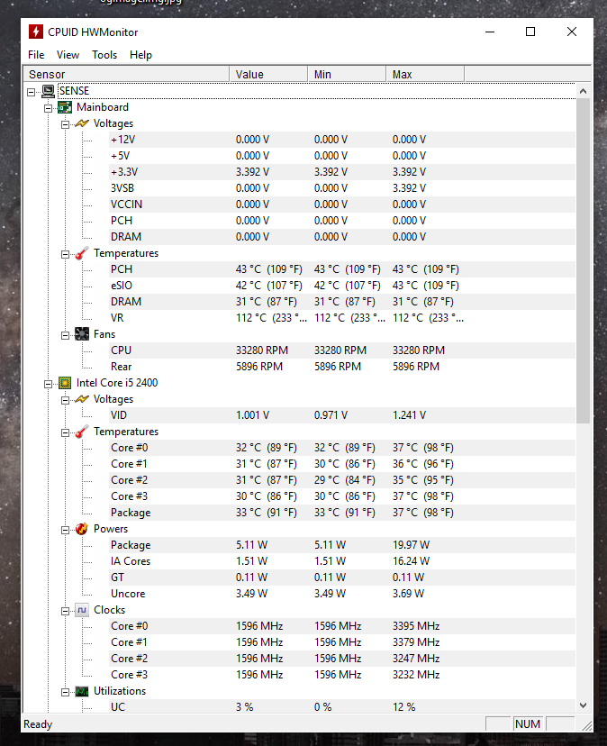This screenshot has height=746, width=607.
Task: Open the View menu
Action: point(68,55)
